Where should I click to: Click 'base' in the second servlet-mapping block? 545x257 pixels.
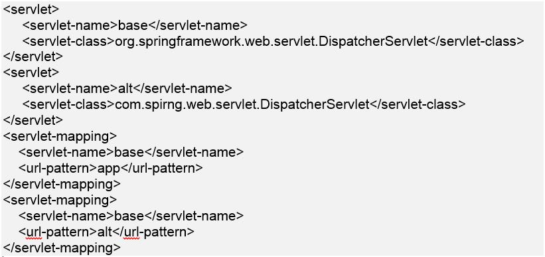[129, 216]
